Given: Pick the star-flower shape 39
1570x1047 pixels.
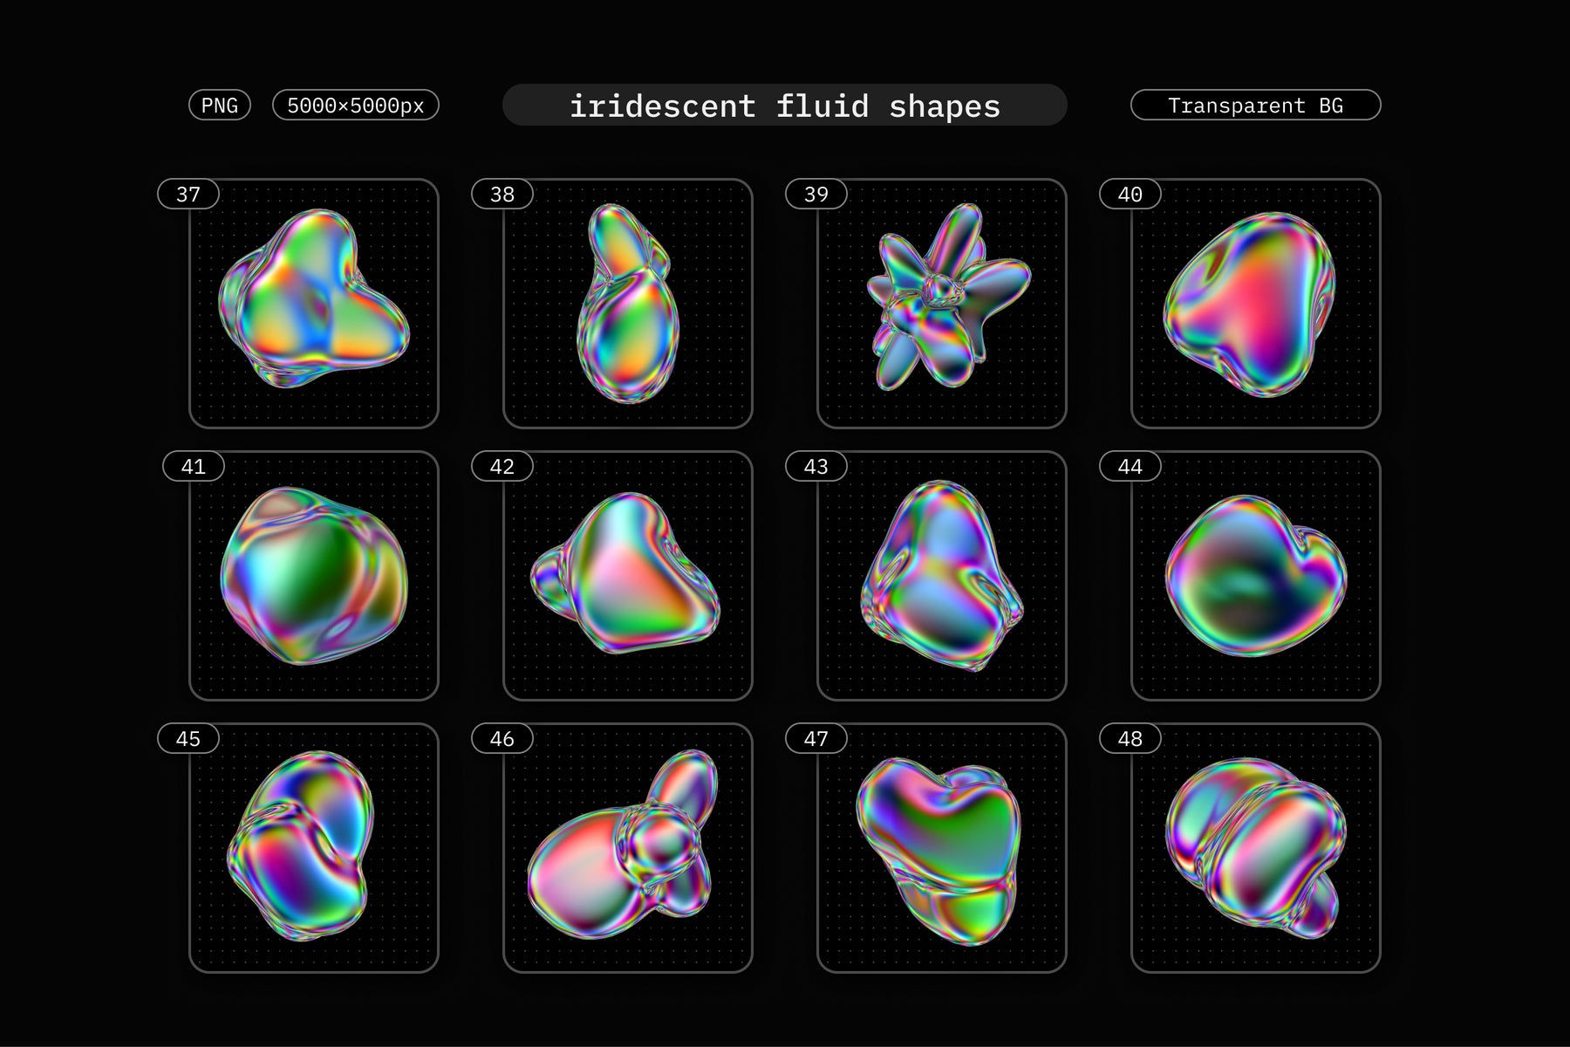Looking at the screenshot, I should (944, 297).
